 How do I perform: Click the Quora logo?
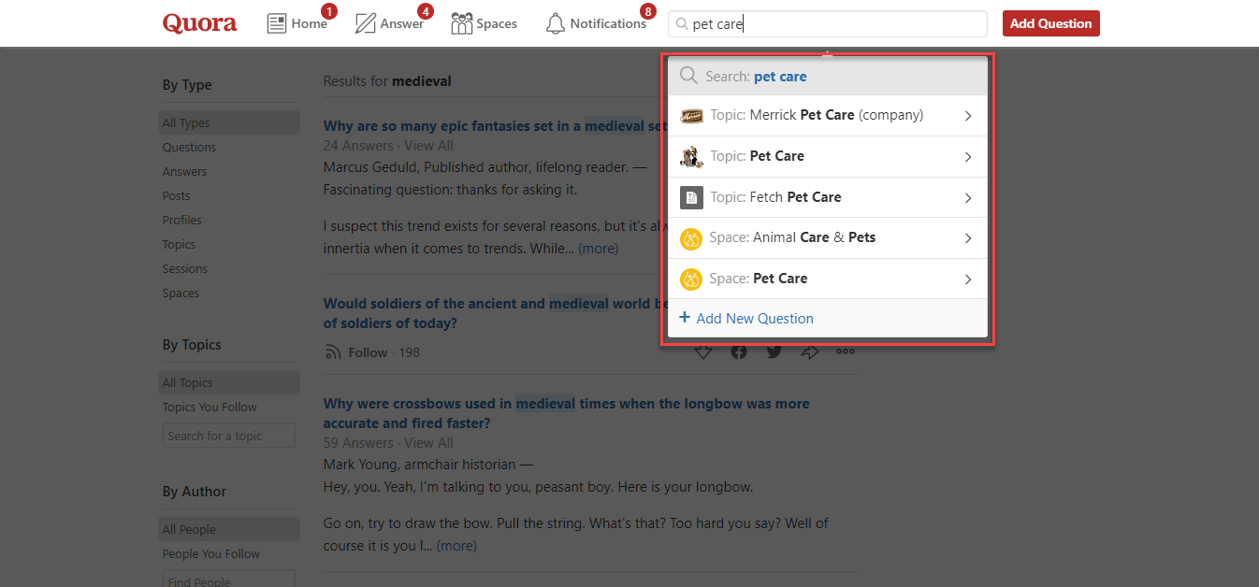[199, 23]
